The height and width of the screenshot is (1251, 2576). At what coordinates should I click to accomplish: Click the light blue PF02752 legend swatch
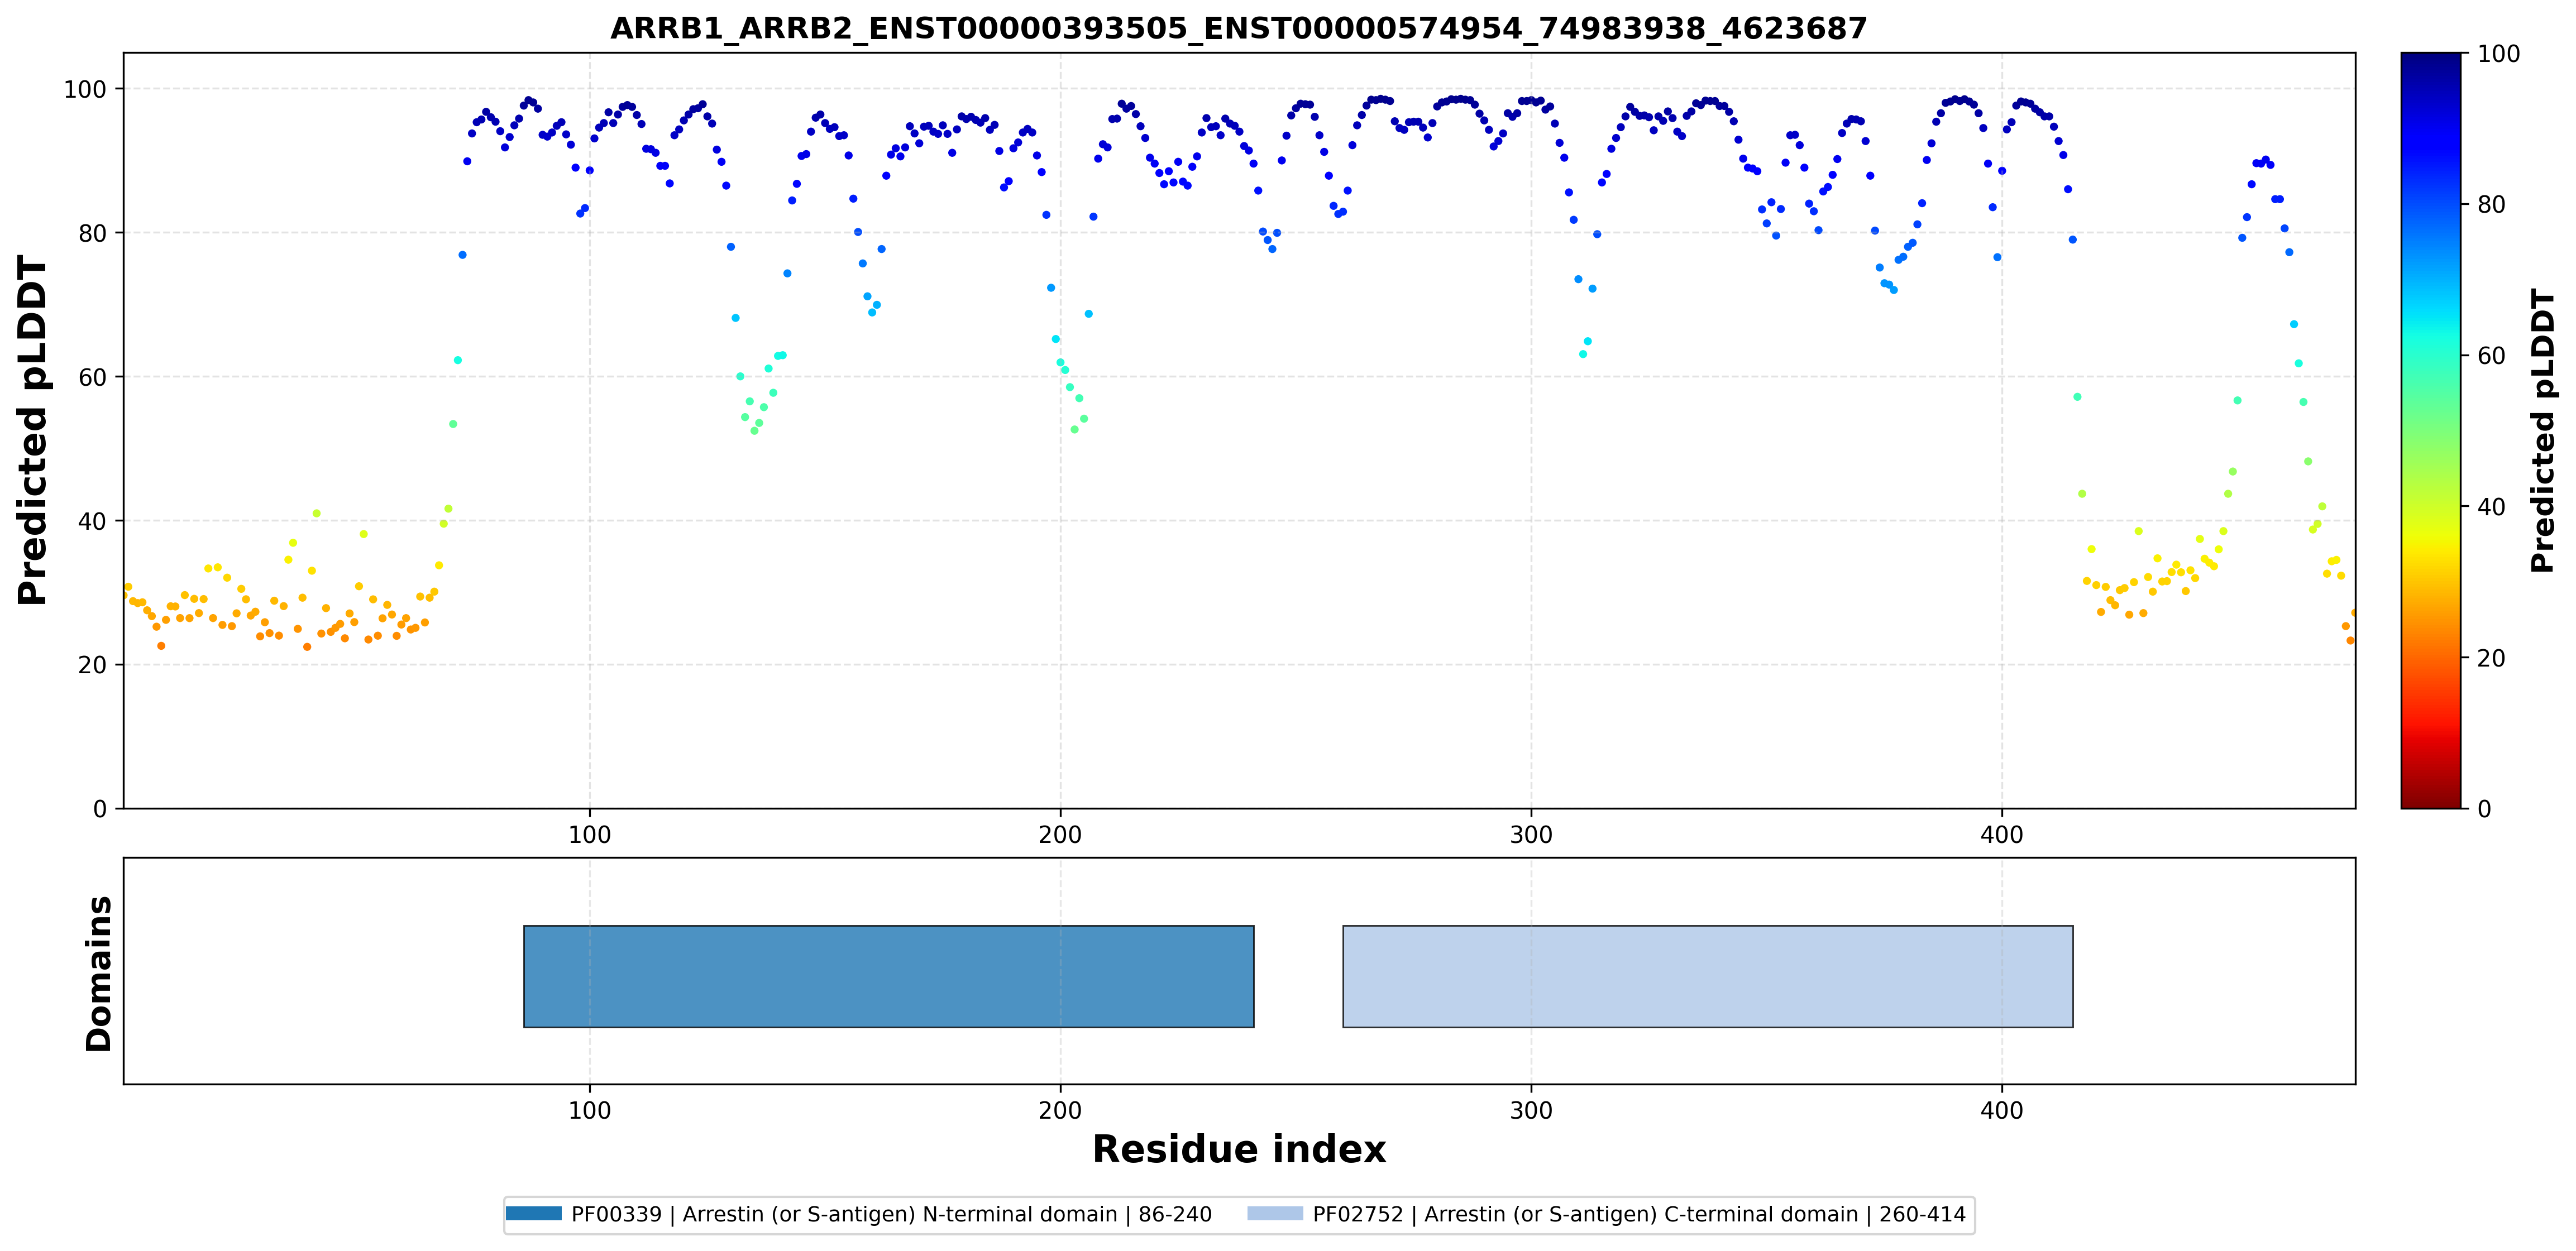(1275, 1214)
